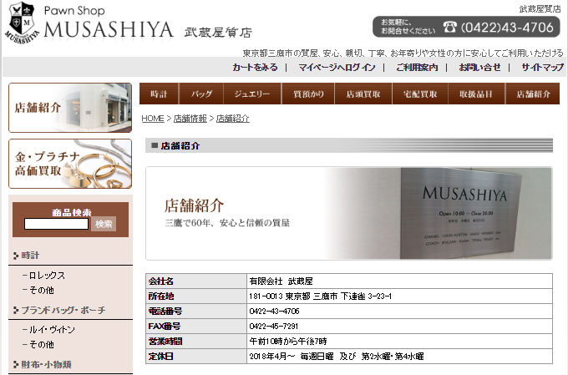Select その他 under the 時計 category
Image resolution: width=568 pixels, height=375 pixels.
[41, 291]
